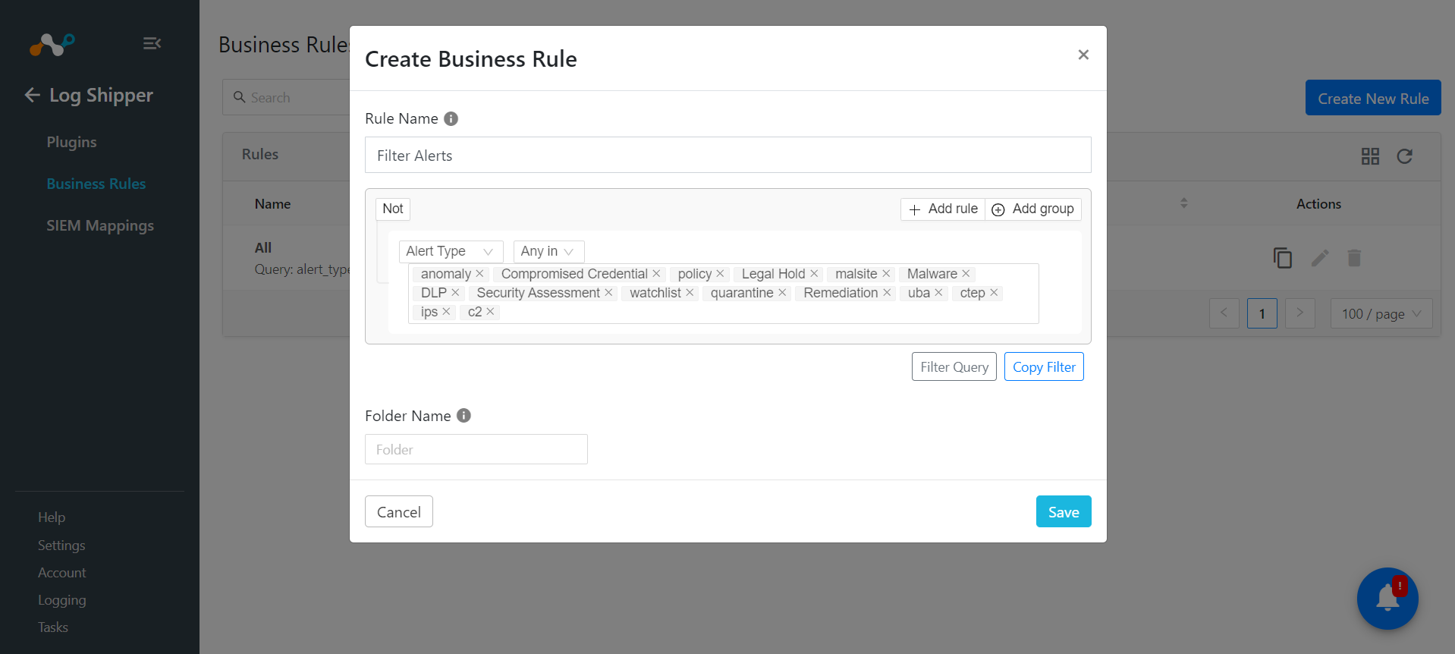Remove the ips tag

pyautogui.click(x=446, y=312)
